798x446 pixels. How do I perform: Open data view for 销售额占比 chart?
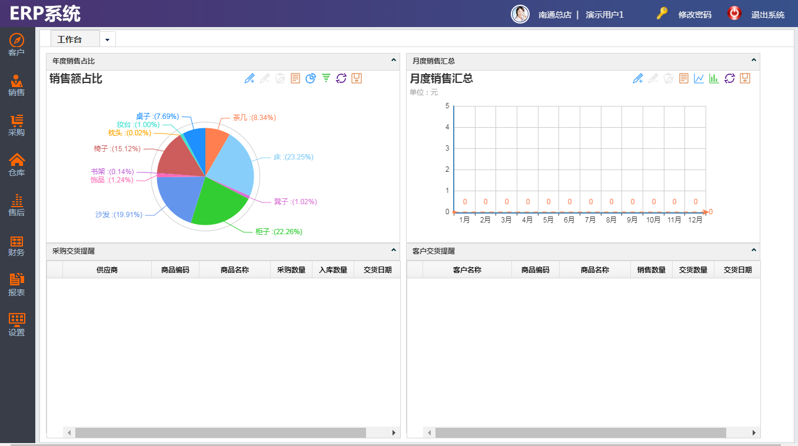(x=295, y=78)
